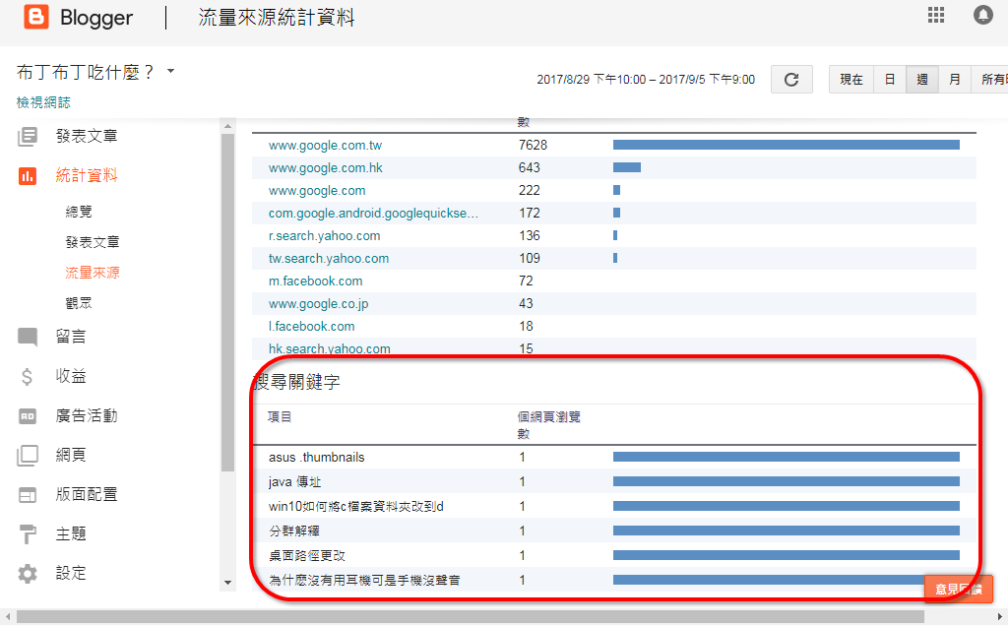Screen dimensions: 1008x625
Task: Select the 週 week range tab
Action: [x=921, y=79]
